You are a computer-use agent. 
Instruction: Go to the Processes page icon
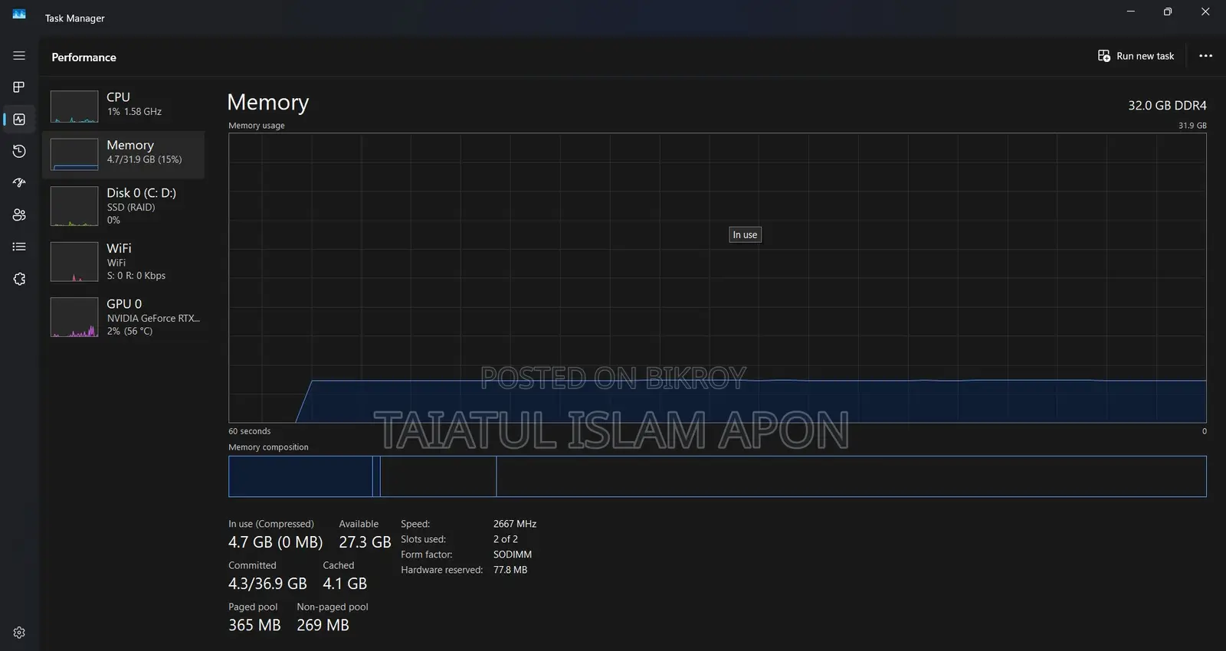(x=19, y=87)
